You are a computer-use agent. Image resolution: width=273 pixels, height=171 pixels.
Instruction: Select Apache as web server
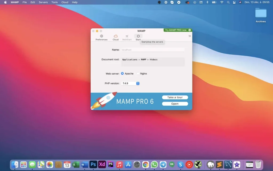[x=122, y=73]
